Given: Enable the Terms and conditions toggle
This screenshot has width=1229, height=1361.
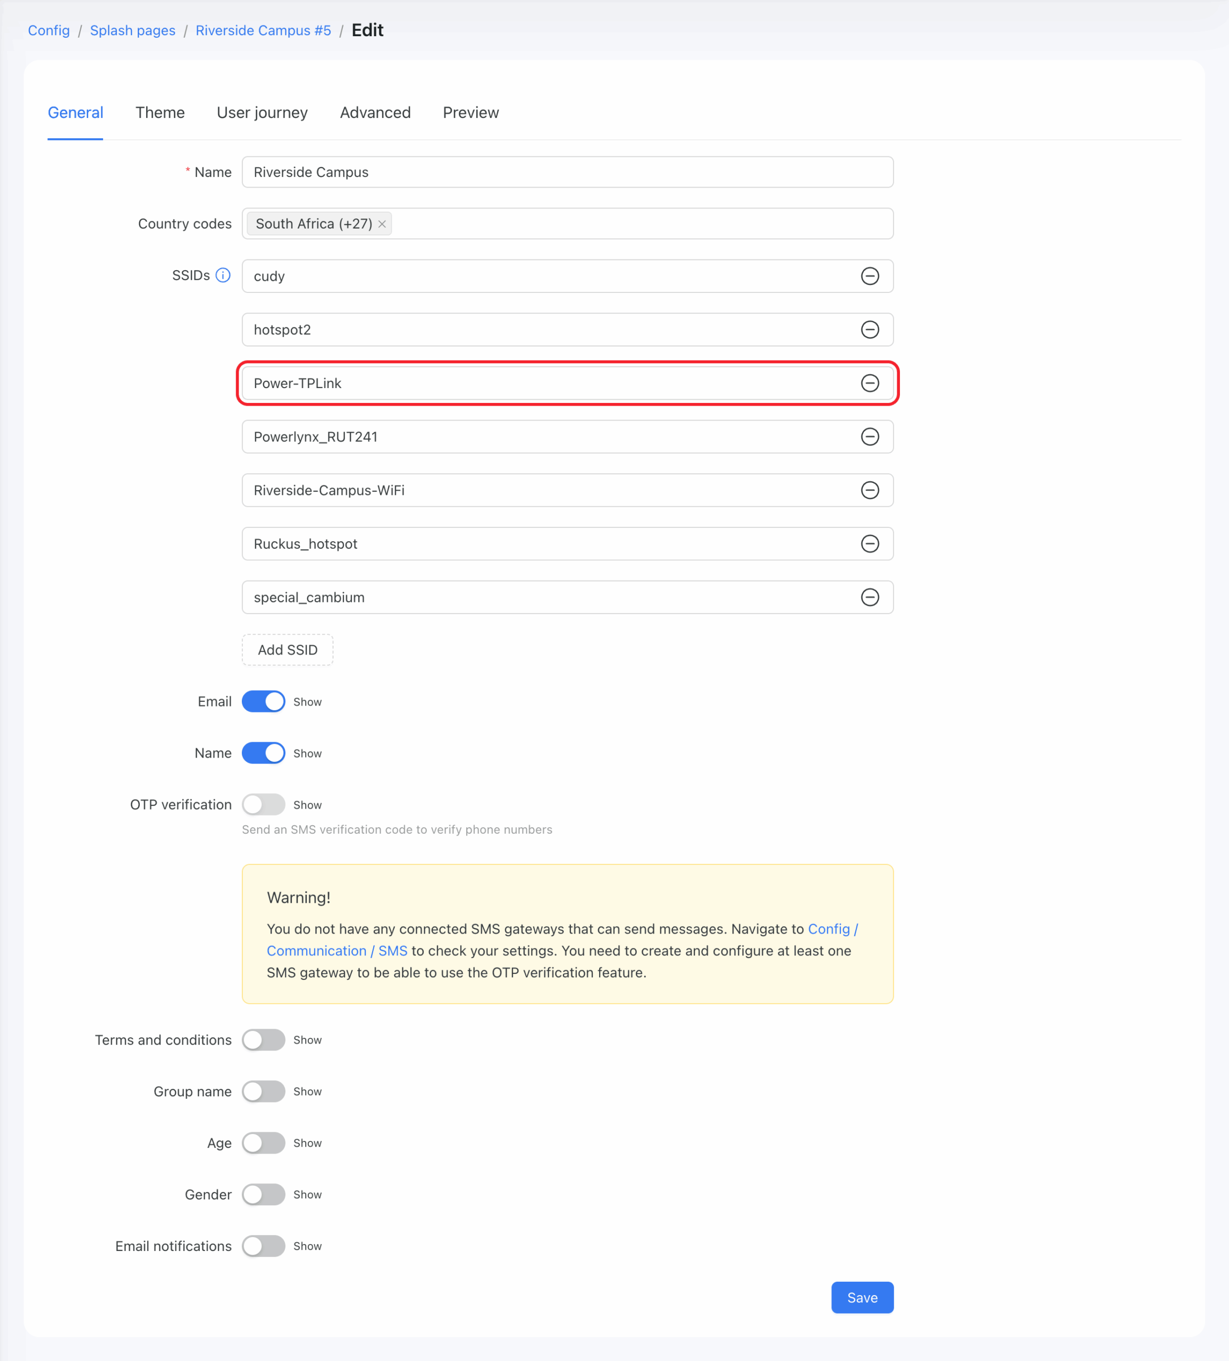Looking at the screenshot, I should click(x=263, y=1040).
